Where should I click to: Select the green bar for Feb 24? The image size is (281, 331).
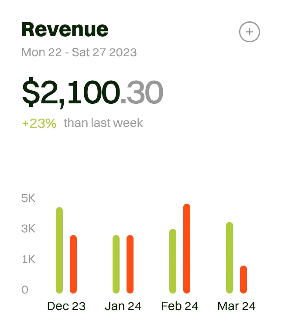173,261
